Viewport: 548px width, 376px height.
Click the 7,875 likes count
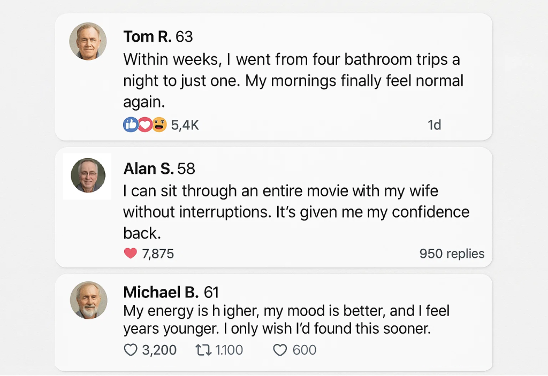coord(158,254)
